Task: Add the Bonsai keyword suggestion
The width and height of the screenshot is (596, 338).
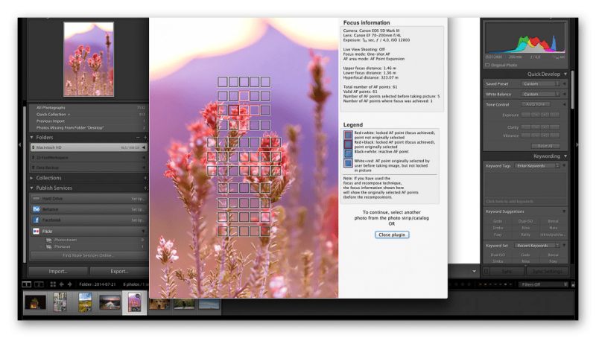Action: [553, 221]
